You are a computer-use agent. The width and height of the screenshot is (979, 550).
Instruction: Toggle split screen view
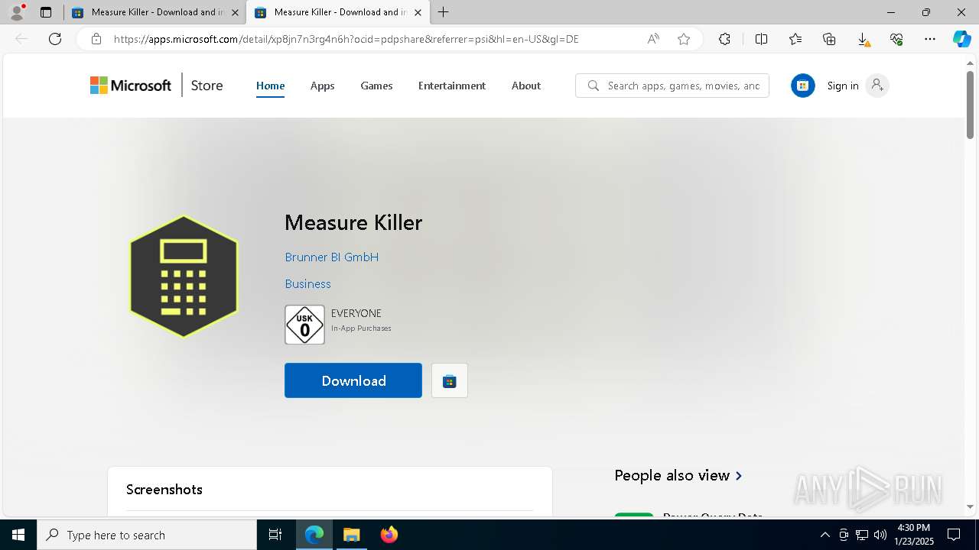tap(761, 39)
